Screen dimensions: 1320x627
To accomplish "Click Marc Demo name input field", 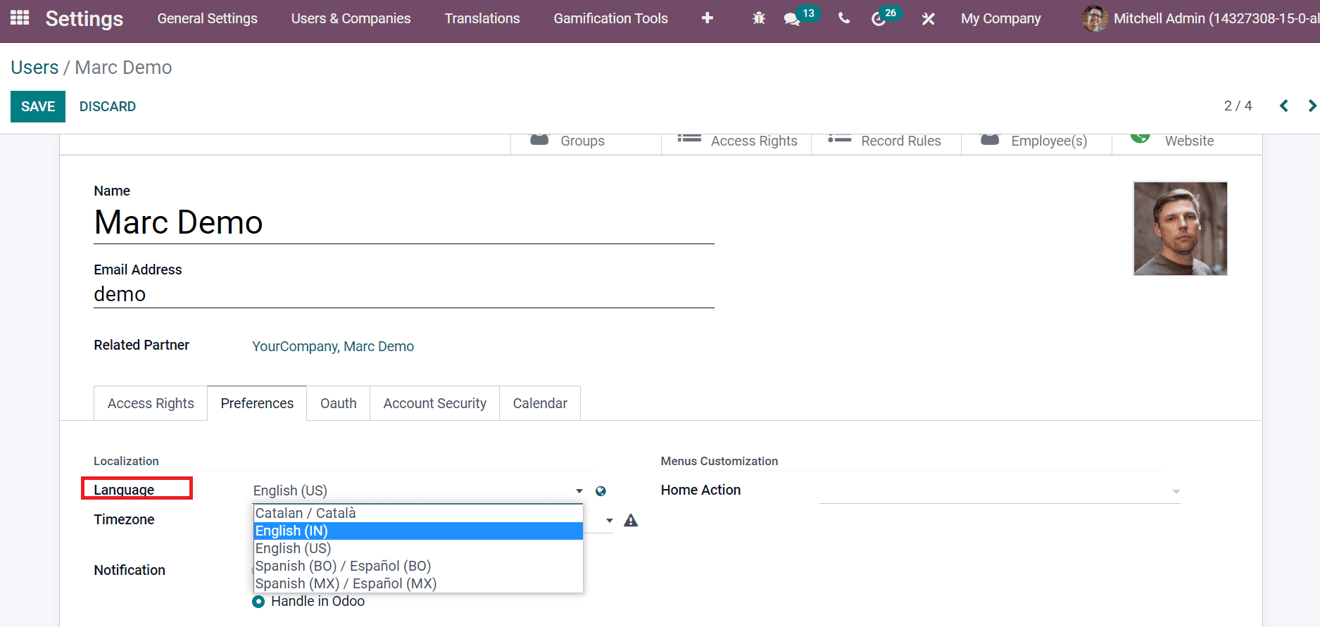I will pos(404,223).
